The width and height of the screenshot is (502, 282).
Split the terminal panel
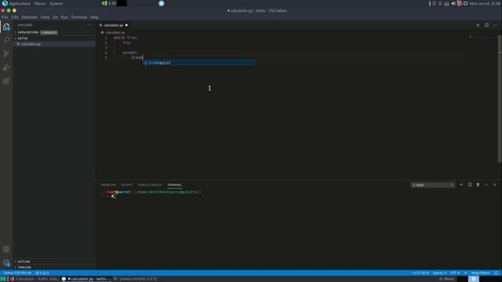point(470,185)
